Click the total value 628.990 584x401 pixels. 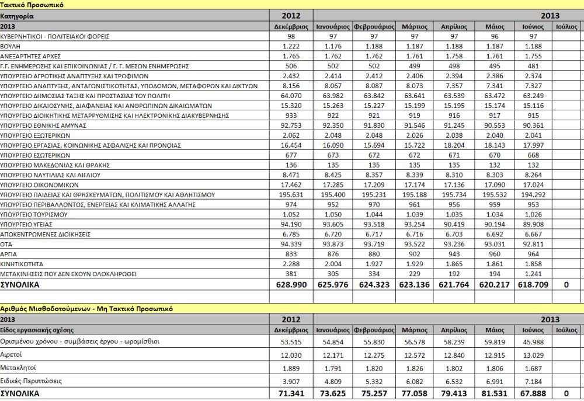(291, 284)
